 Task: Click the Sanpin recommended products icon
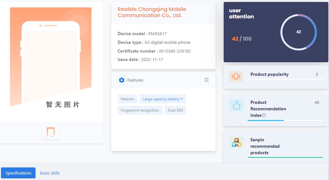[x=236, y=142]
